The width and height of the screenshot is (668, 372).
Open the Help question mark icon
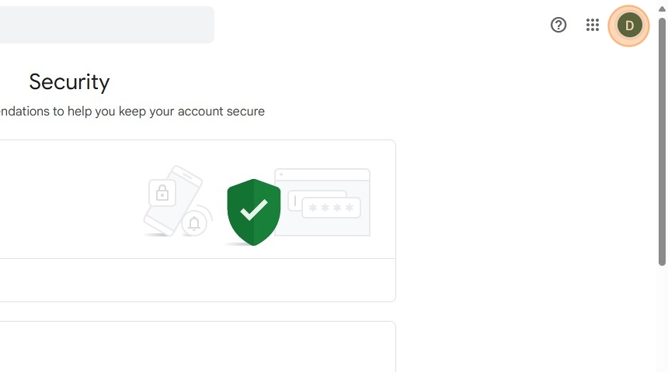(558, 25)
